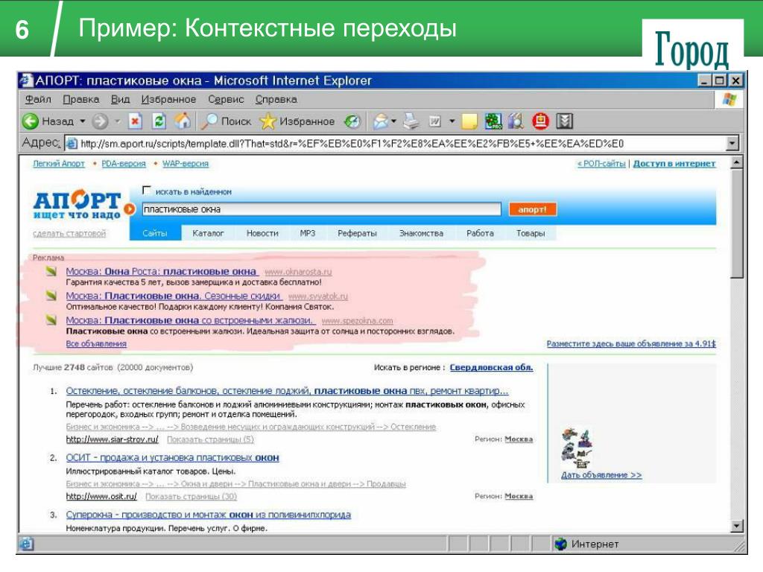
Task: Switch to the Новости tab
Action: 262,233
